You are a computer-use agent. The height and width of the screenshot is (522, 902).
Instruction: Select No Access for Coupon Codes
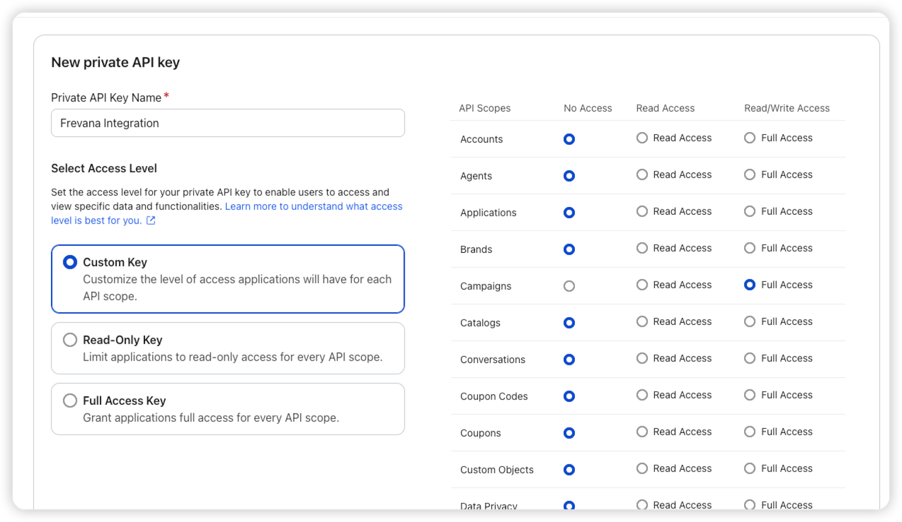coord(569,396)
